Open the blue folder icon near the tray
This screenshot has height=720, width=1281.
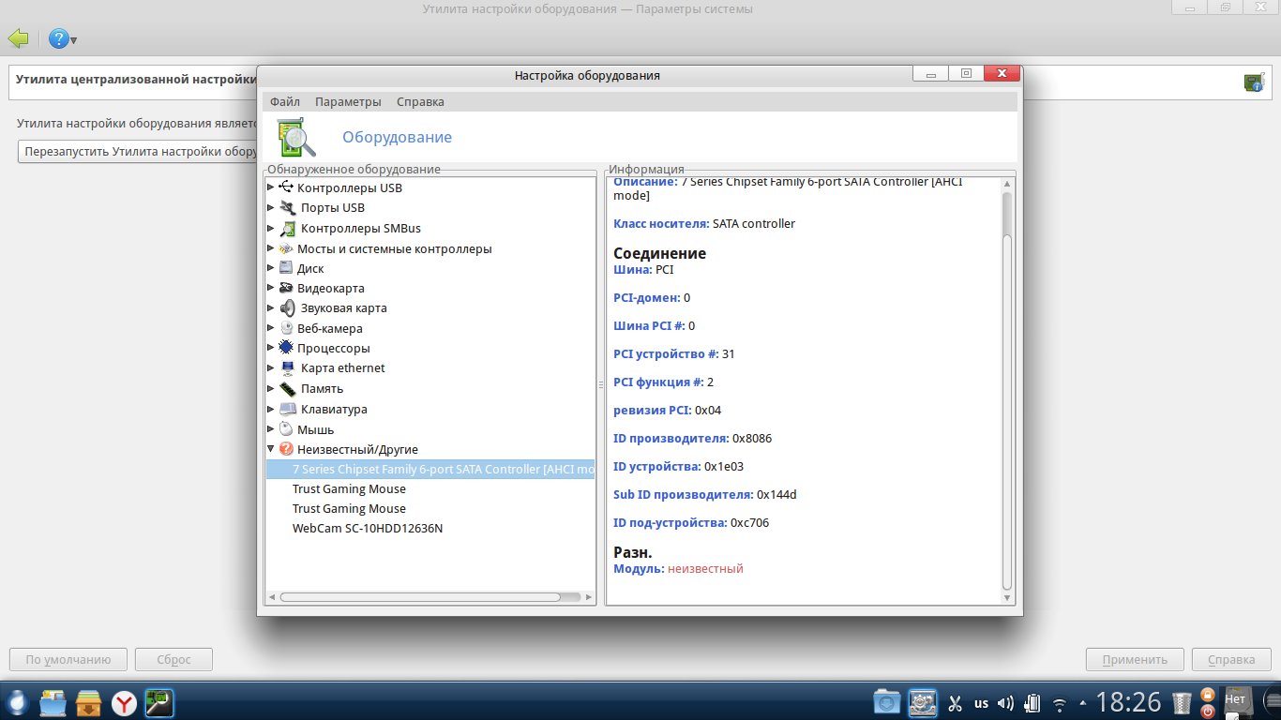(x=886, y=702)
